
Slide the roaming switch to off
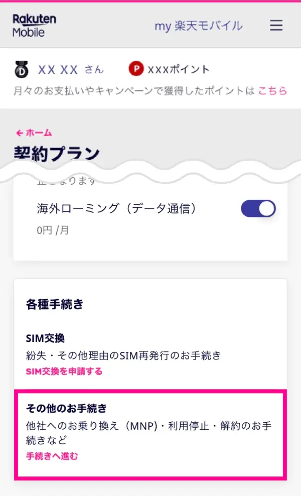tap(257, 208)
